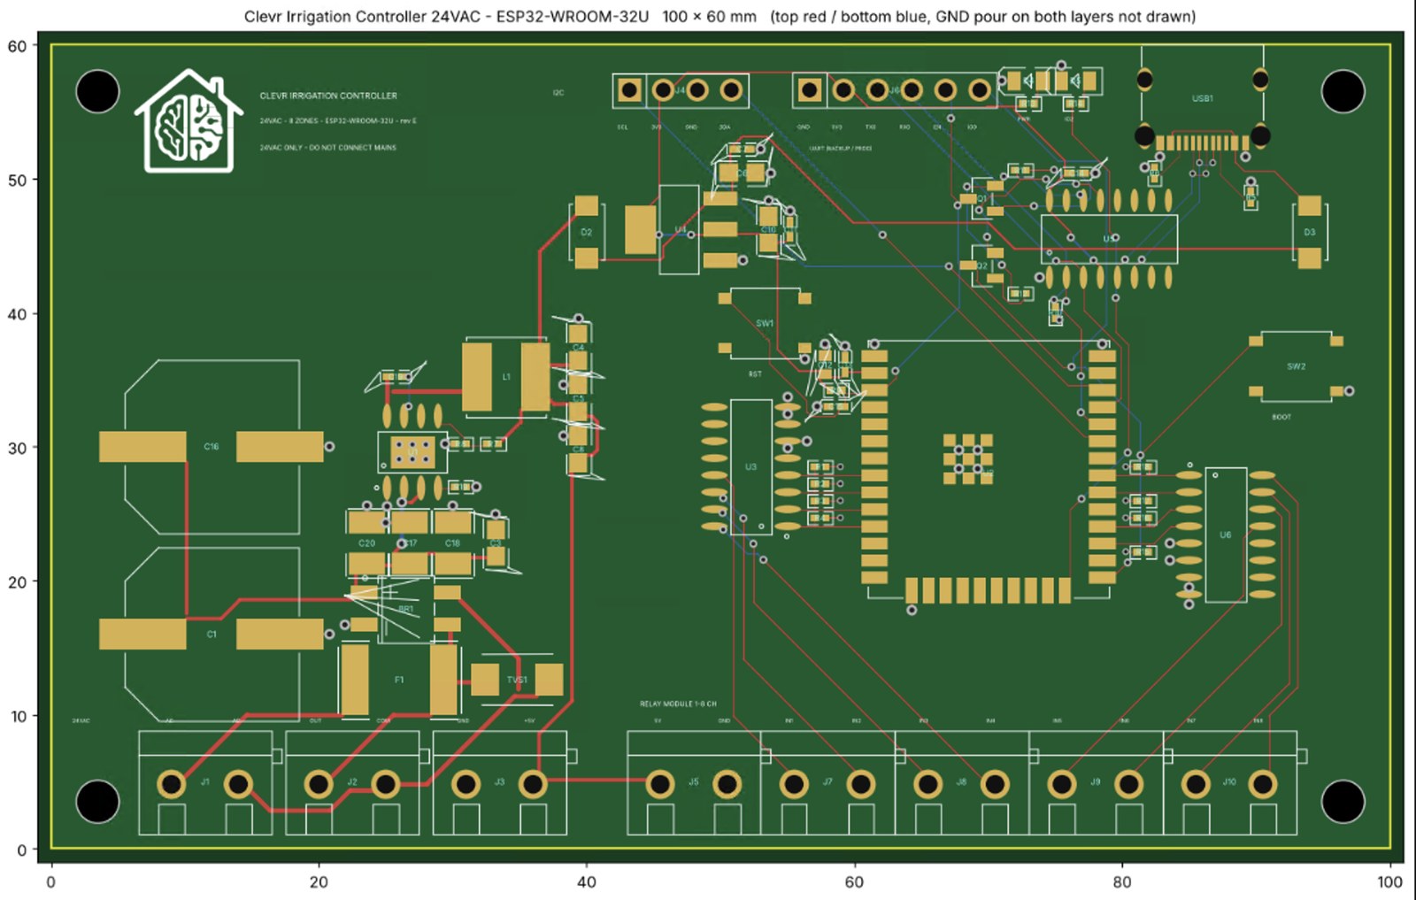Click the board title text above the plot

720,16
